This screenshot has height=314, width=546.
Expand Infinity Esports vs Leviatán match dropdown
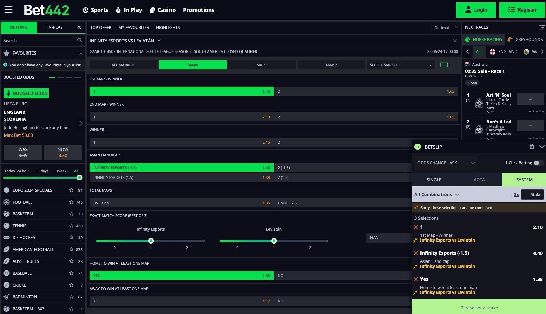pyautogui.click(x=159, y=41)
